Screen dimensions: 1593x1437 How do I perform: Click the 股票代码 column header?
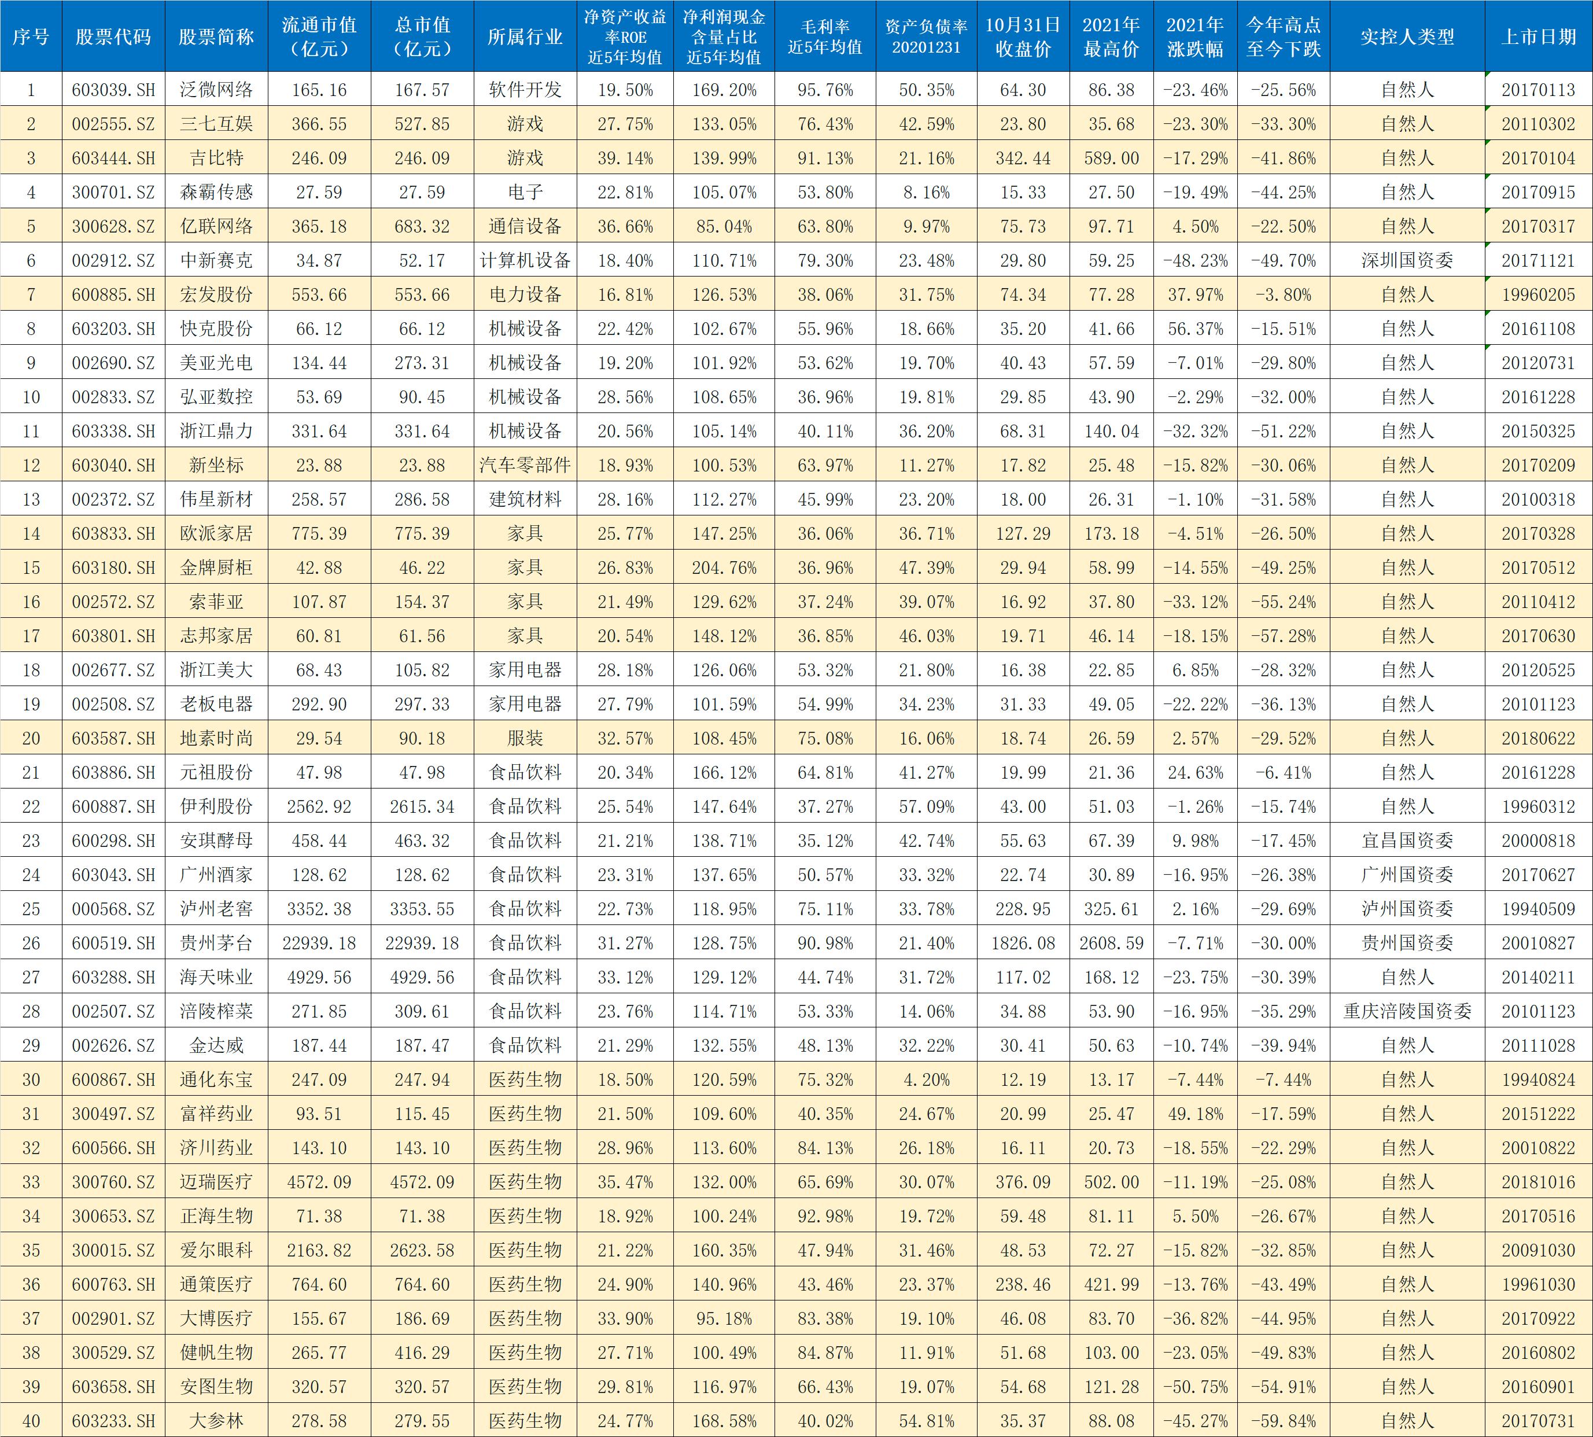[x=113, y=36]
